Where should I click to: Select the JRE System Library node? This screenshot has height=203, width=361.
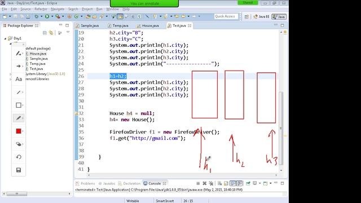click(45, 74)
